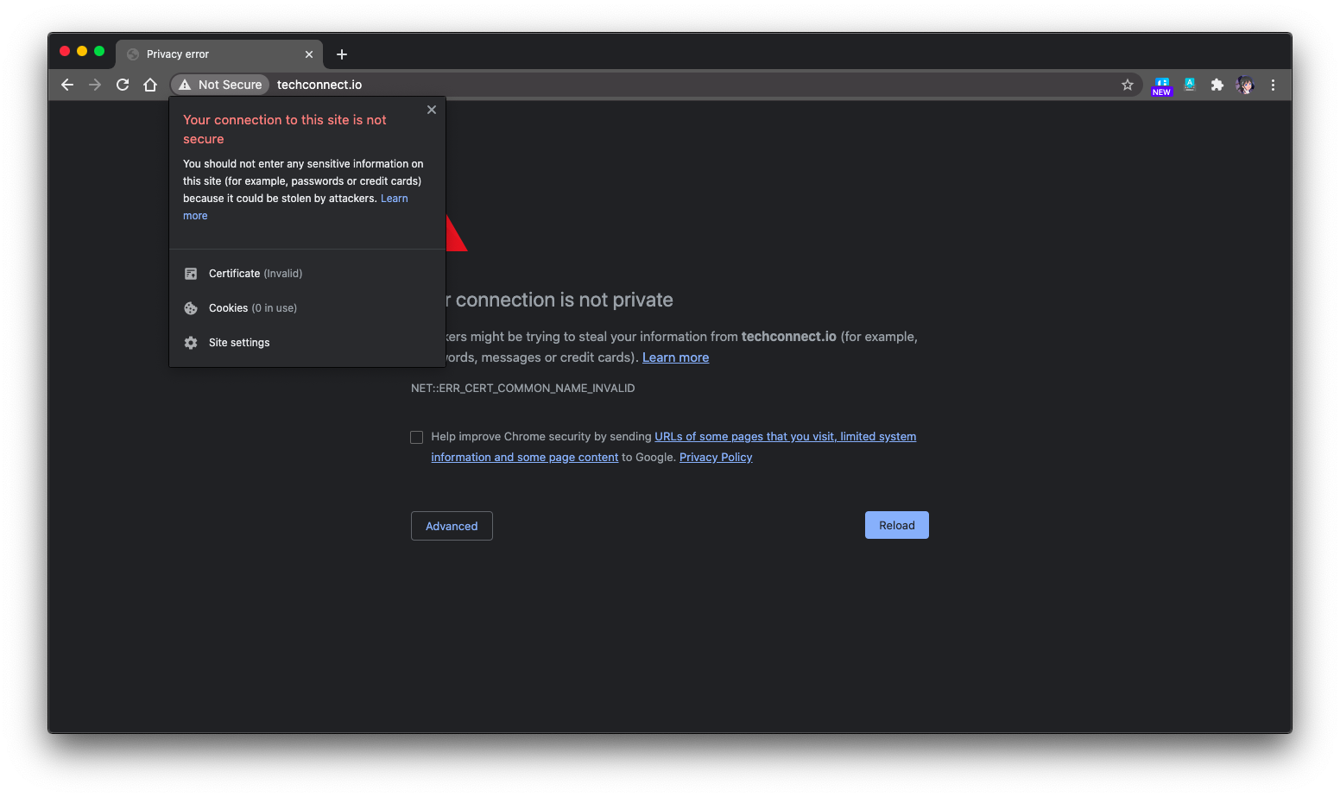The image size is (1340, 797).
Task: Open Chrome's three-dot menu
Action: [x=1273, y=85]
